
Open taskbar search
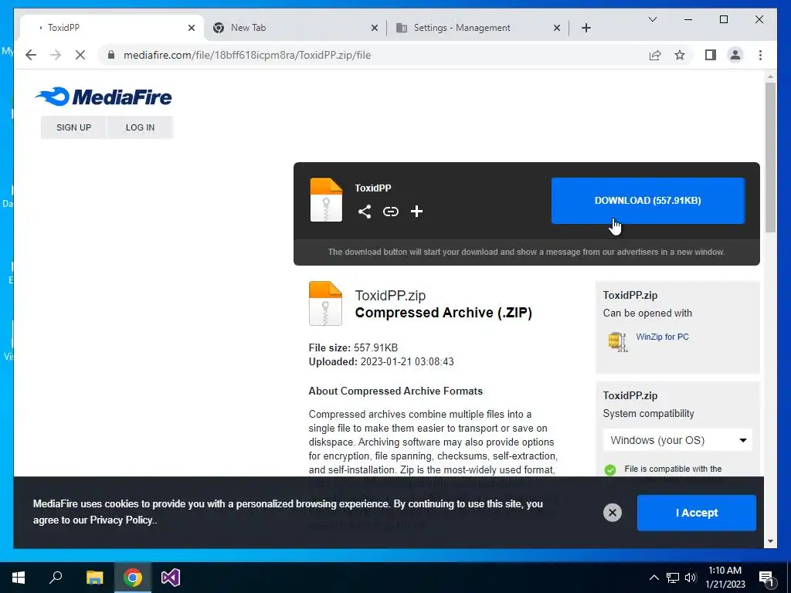coord(56,578)
